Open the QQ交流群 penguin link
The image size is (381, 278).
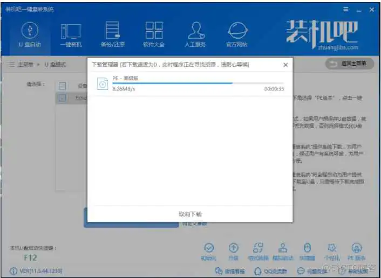tap(270, 271)
